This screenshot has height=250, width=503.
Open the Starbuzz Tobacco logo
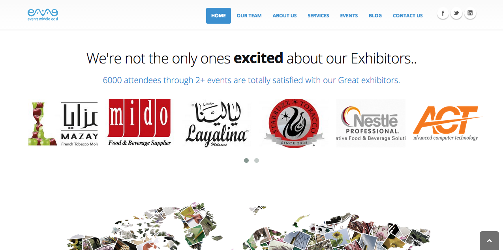294,123
